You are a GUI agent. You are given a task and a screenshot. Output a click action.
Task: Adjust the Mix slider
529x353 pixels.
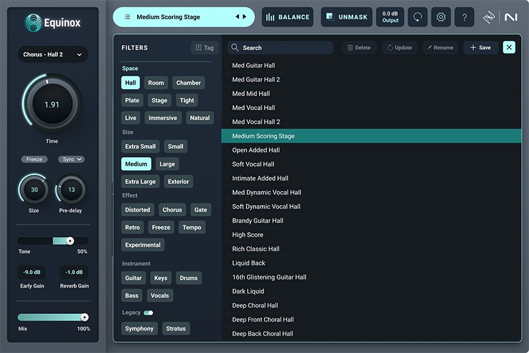pyautogui.click(x=84, y=317)
